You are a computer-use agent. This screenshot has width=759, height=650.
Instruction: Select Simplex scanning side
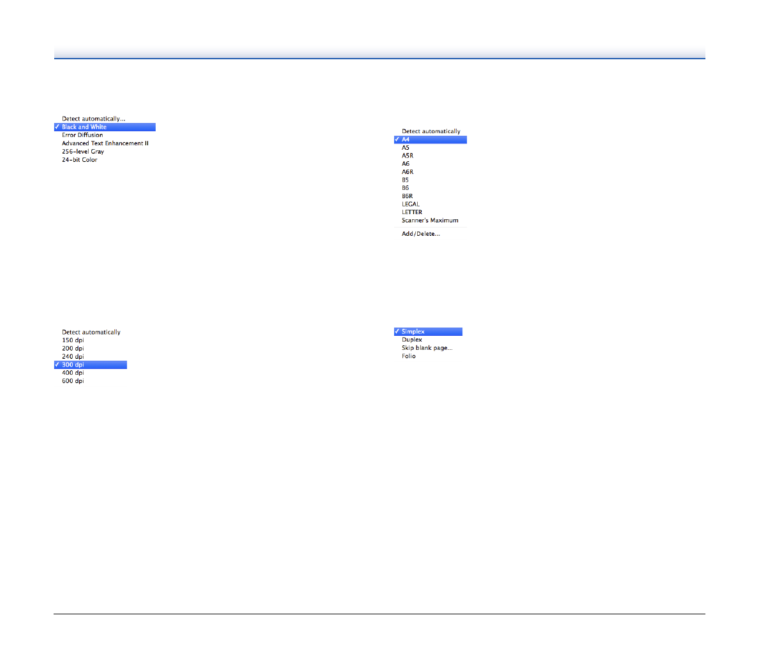[413, 332]
